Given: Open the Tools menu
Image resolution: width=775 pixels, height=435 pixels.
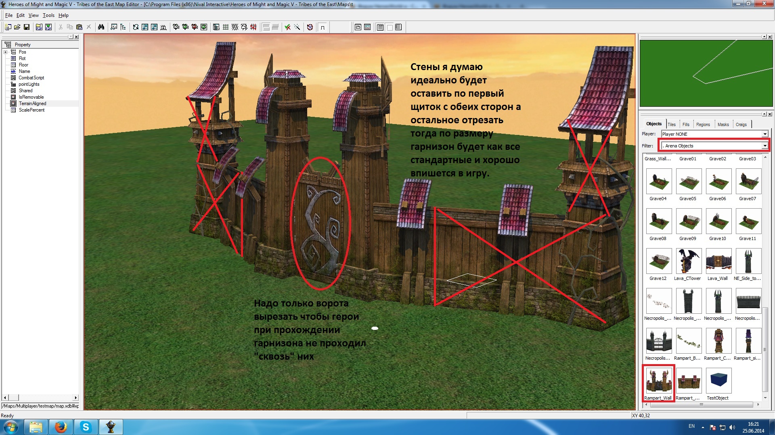Looking at the screenshot, I should tap(48, 15).
